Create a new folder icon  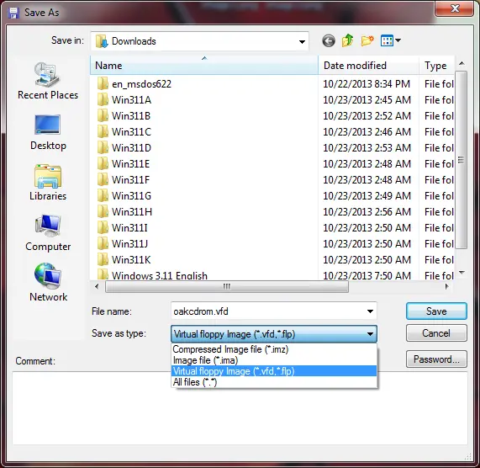click(367, 40)
